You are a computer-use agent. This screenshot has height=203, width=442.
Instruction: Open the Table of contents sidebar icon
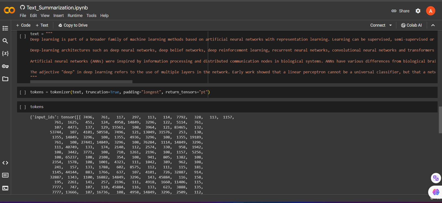[5, 28]
